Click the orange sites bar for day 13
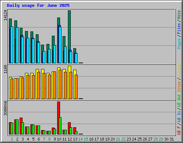183x143 pixels. 76,87
